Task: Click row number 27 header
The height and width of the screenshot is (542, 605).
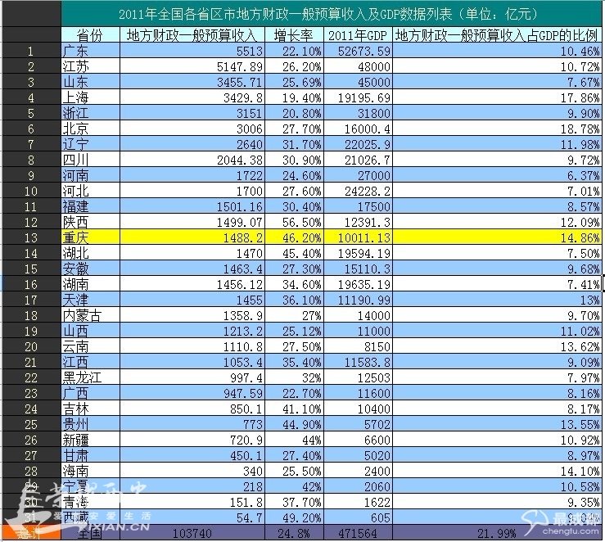Action: (x=31, y=455)
